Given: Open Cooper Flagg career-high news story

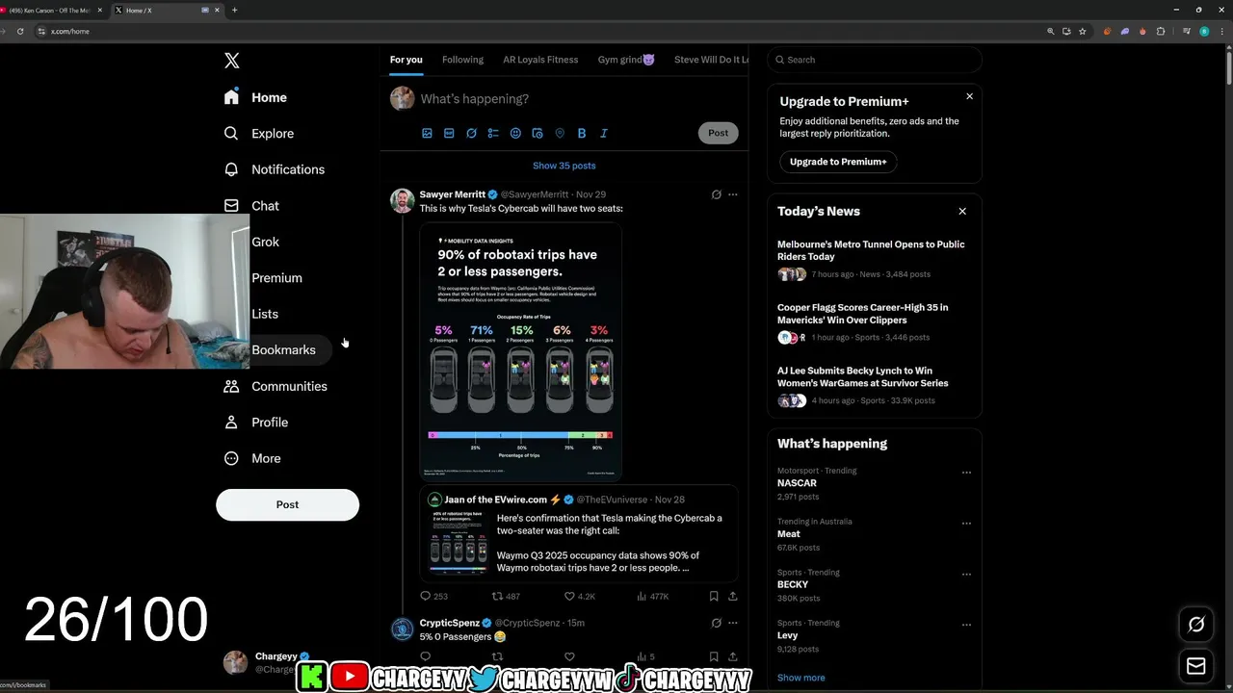Looking at the screenshot, I should (x=875, y=324).
